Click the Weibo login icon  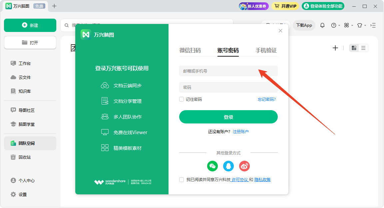click(244, 166)
